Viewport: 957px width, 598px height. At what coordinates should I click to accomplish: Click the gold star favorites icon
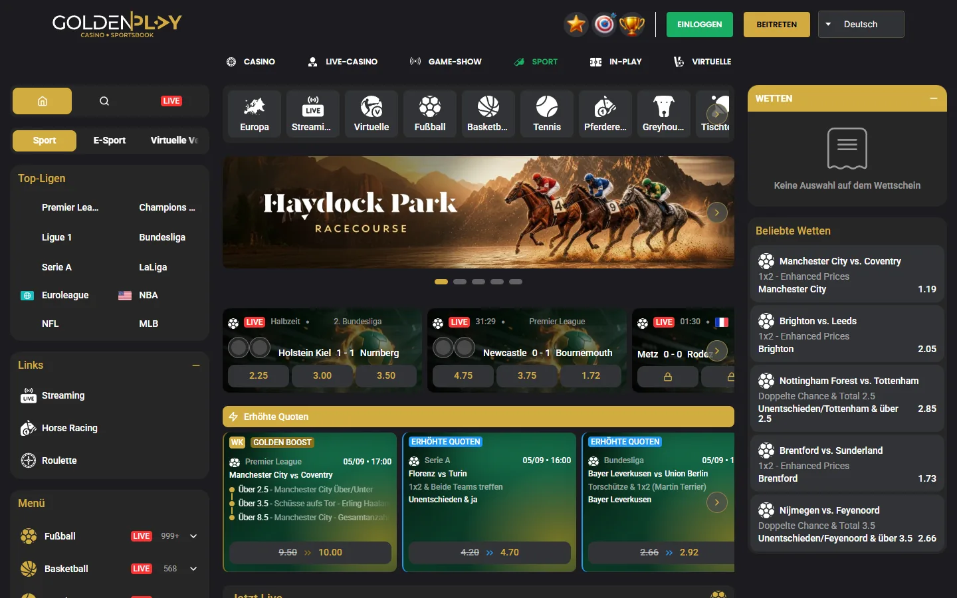pos(576,25)
